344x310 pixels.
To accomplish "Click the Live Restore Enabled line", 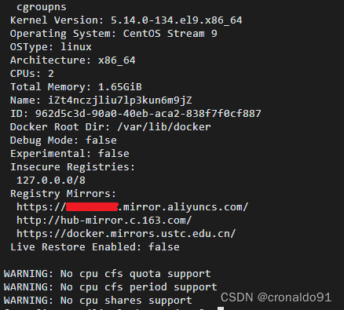I will 95,247.
